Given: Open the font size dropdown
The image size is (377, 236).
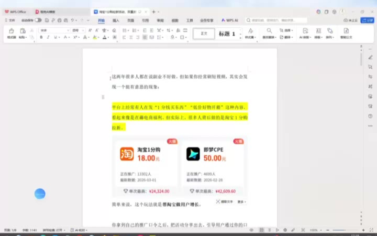Looking at the screenshot, I should coord(77,30).
